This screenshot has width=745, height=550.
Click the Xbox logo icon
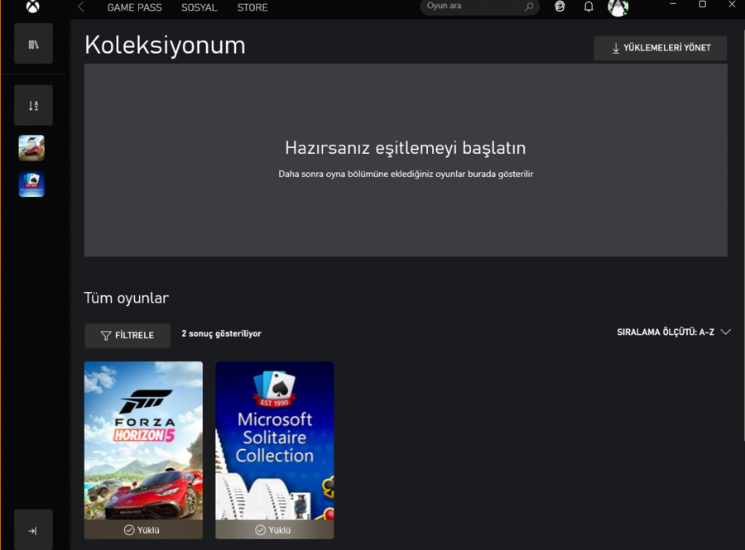[x=33, y=6]
